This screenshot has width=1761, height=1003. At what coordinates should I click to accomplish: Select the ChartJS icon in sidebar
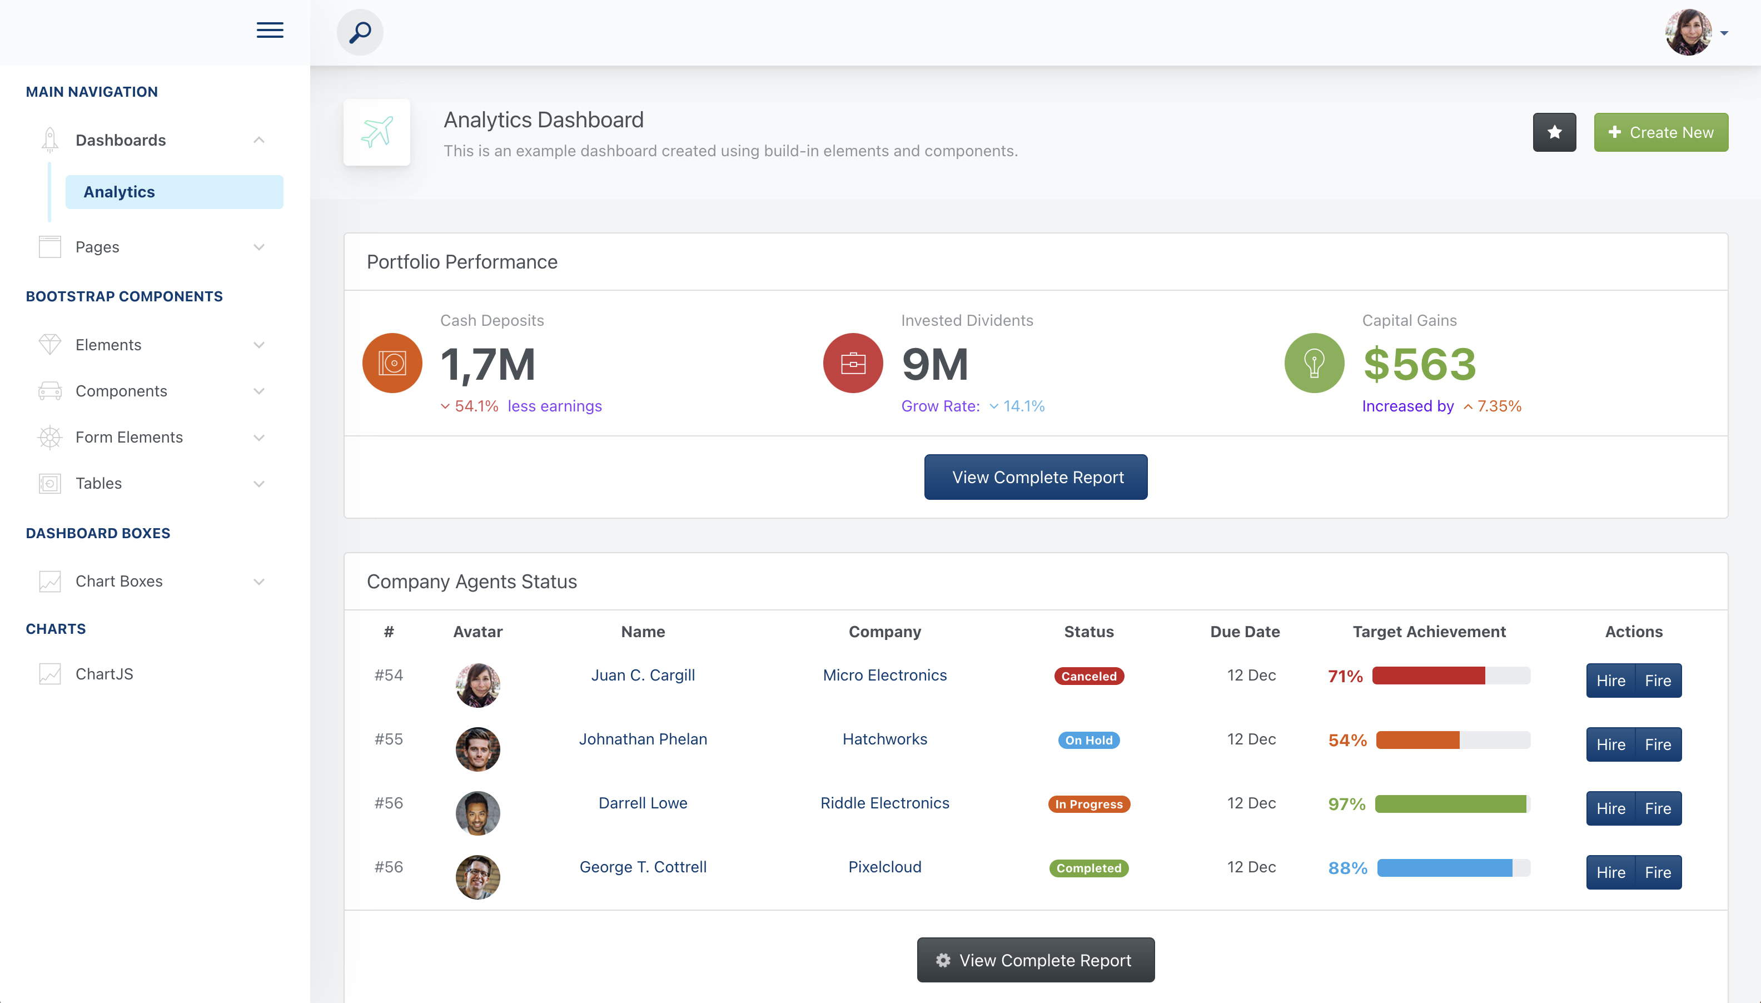pyautogui.click(x=49, y=674)
